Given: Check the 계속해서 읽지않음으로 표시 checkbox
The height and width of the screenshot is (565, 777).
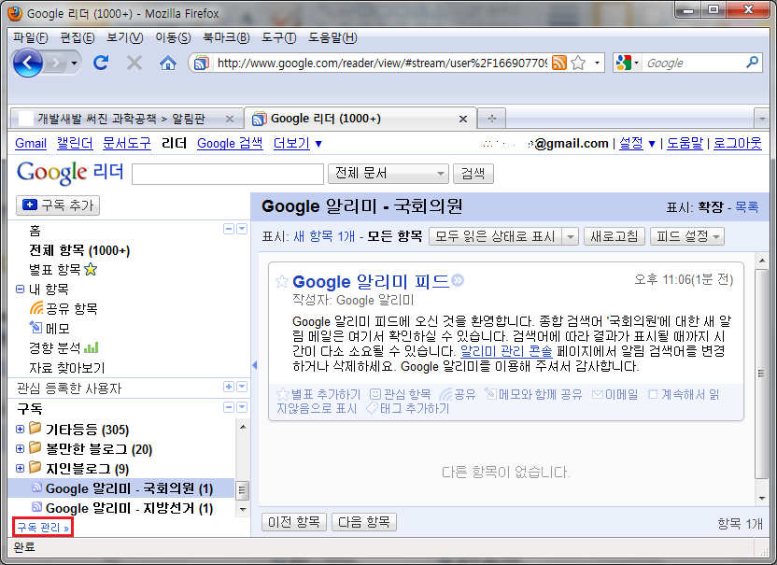Looking at the screenshot, I should click(x=653, y=394).
